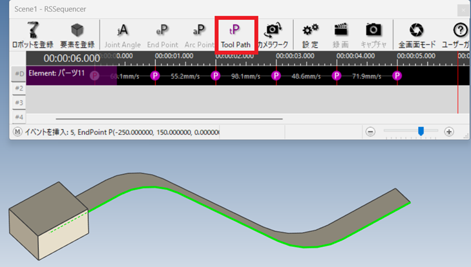
Task: Click the 00:00:06.000 current time display
Action: pos(72,58)
